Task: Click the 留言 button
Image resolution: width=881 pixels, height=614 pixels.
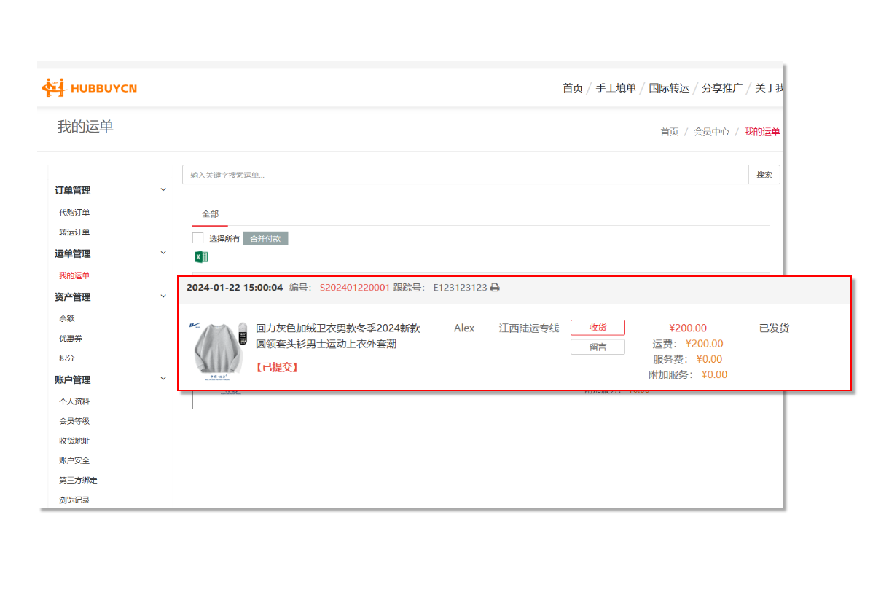Action: coord(598,347)
